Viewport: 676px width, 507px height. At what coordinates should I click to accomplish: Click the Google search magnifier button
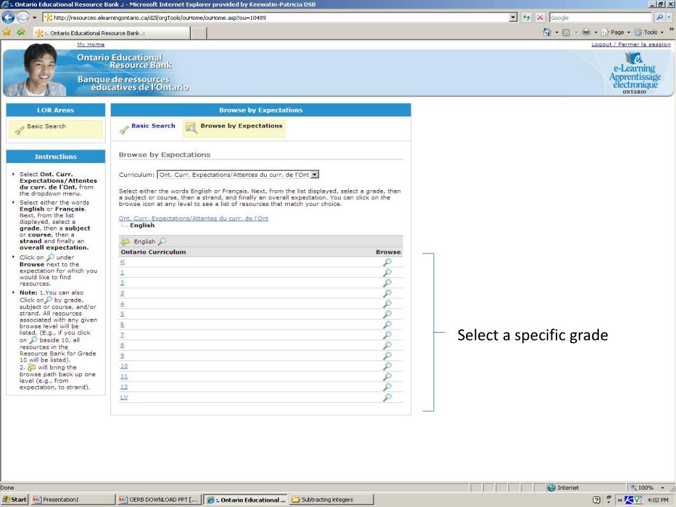(x=659, y=18)
